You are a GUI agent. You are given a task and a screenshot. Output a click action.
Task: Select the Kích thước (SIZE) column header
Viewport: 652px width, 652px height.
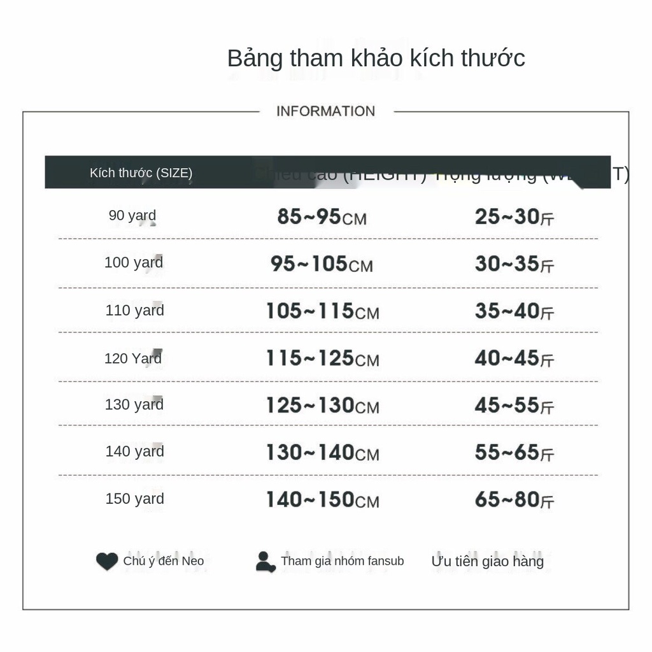point(141,173)
